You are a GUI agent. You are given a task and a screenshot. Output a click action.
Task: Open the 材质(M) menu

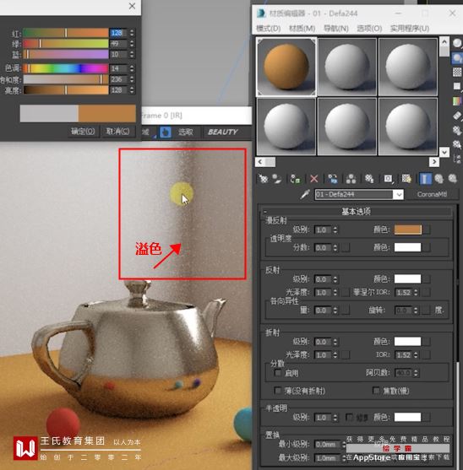[x=302, y=29]
